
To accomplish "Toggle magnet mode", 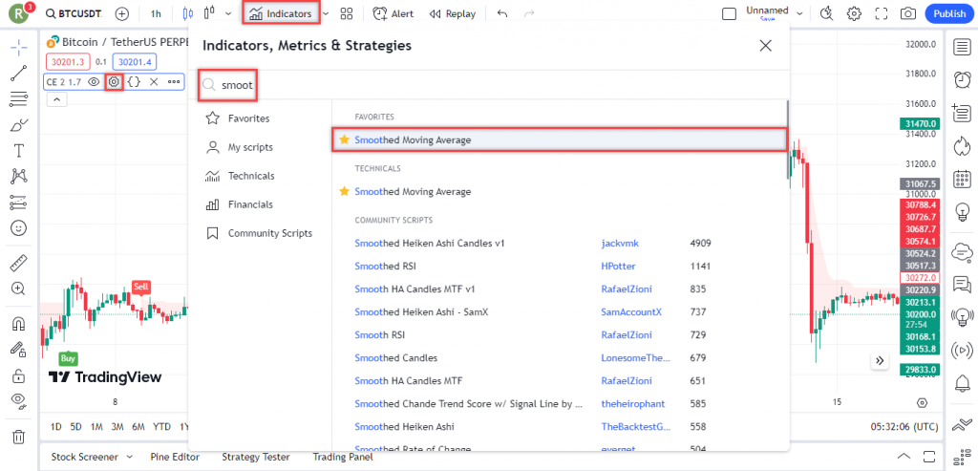I will tap(19, 324).
